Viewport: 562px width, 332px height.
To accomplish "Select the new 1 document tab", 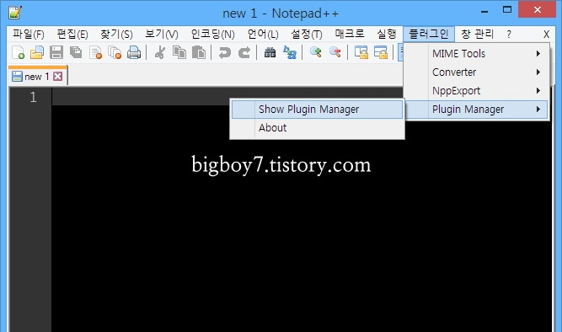I will (37, 76).
